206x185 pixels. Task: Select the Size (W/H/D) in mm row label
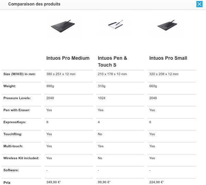(20, 74)
